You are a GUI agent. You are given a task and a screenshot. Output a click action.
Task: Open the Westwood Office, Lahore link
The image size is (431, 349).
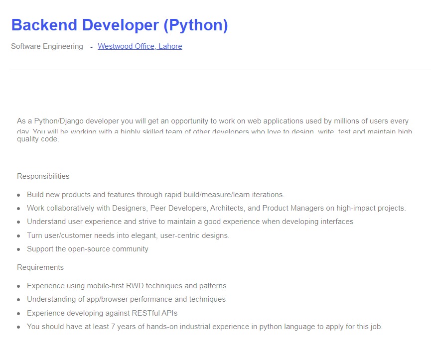[x=140, y=46]
